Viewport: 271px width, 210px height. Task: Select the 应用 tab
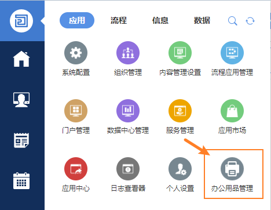(x=77, y=20)
